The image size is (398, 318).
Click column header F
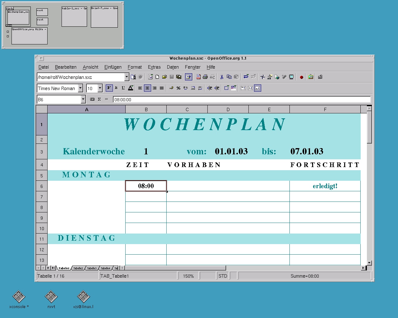point(325,109)
